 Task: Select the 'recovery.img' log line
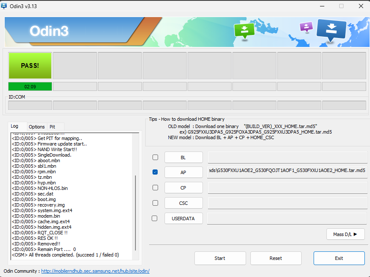pyautogui.click(x=38, y=205)
